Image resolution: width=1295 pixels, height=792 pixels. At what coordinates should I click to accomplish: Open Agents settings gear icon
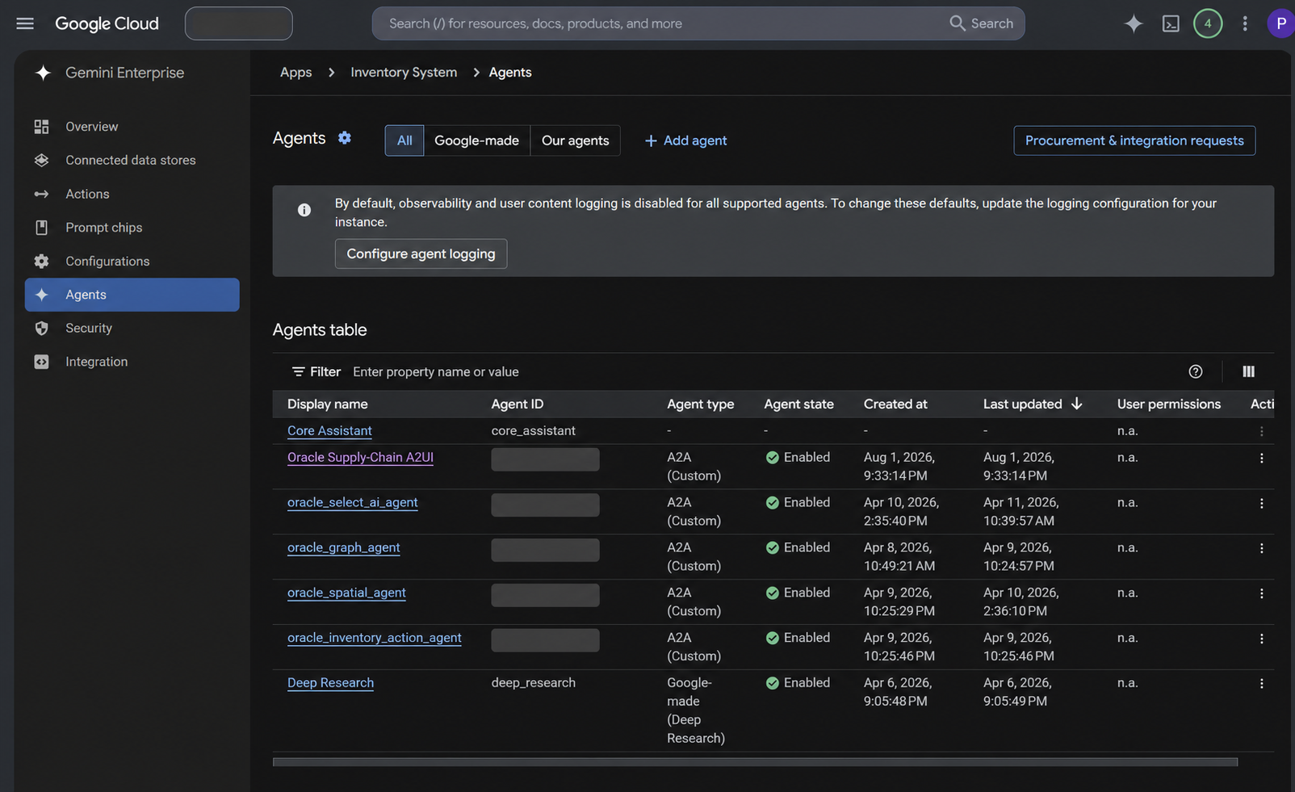pos(345,138)
